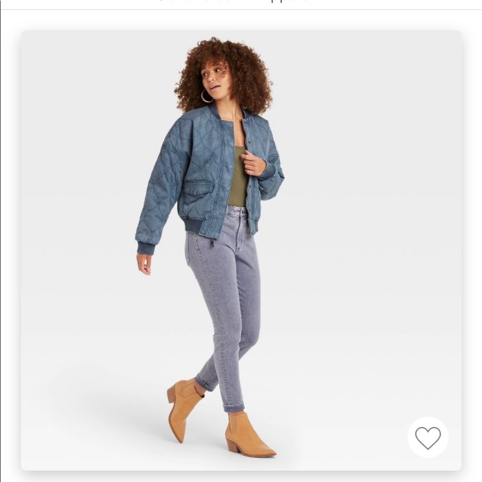Click the cuffed hem of the jeans
The width and height of the screenshot is (482, 482).
[234, 408]
